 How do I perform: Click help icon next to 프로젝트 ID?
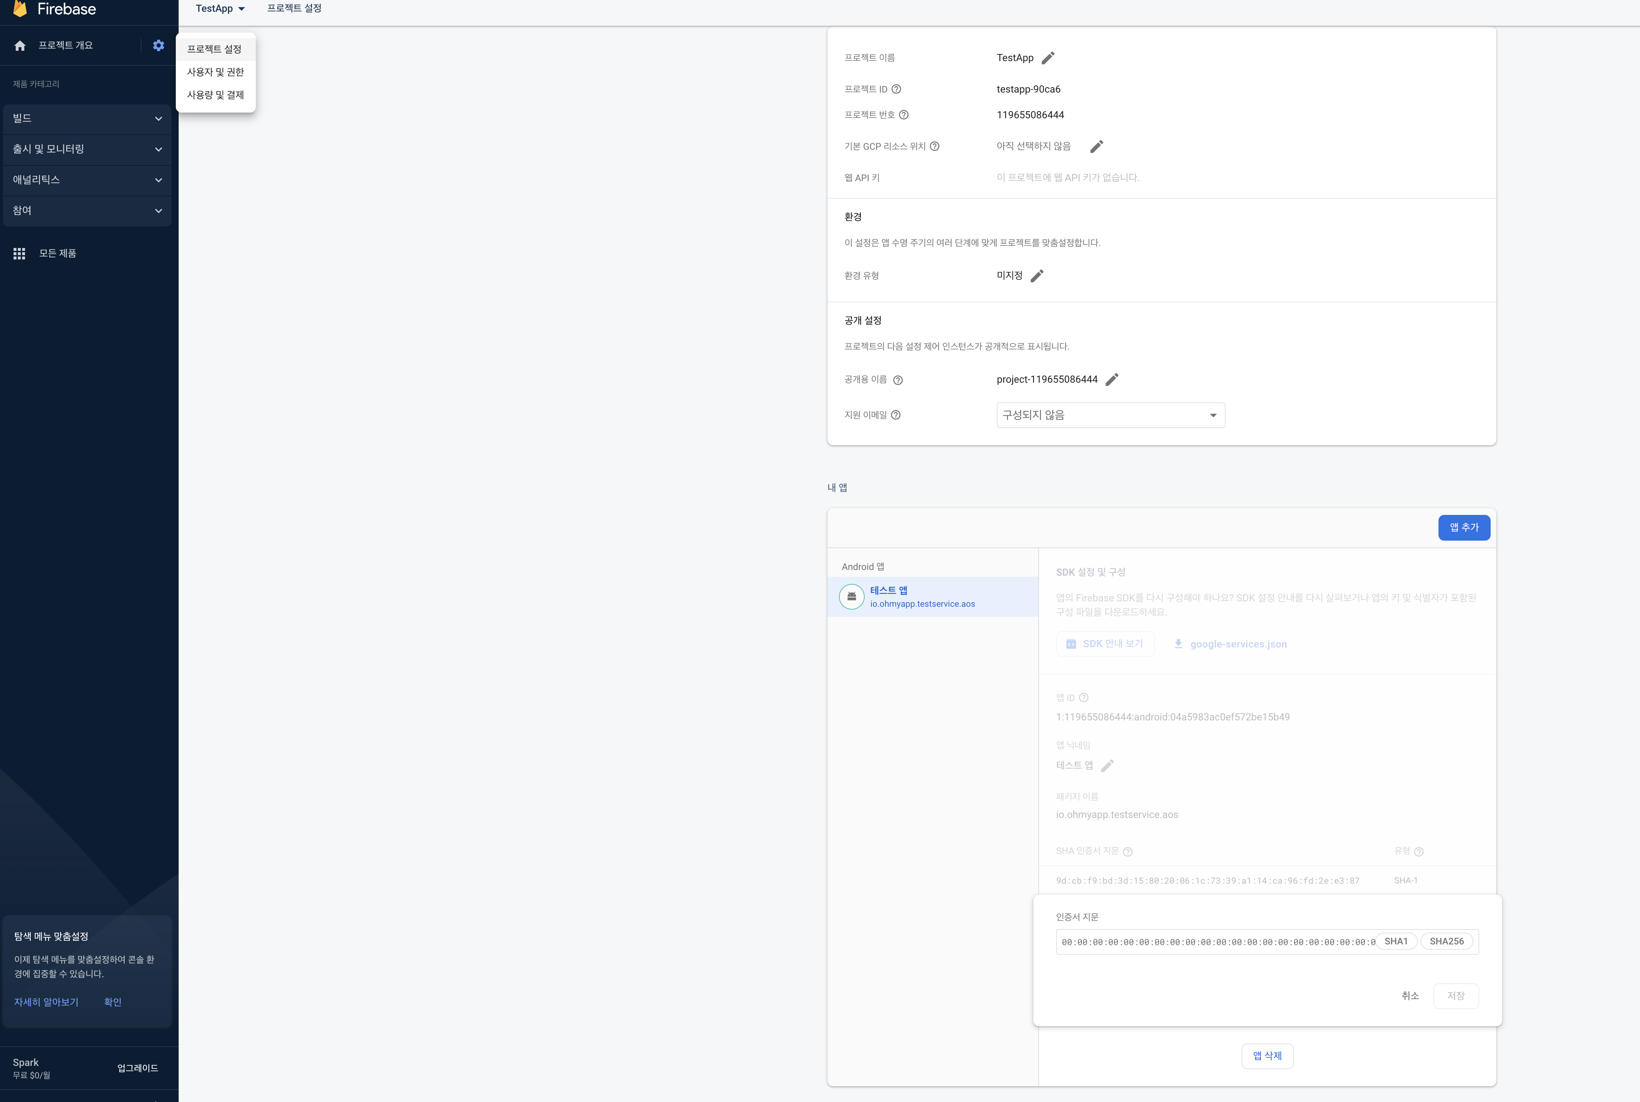point(896,89)
